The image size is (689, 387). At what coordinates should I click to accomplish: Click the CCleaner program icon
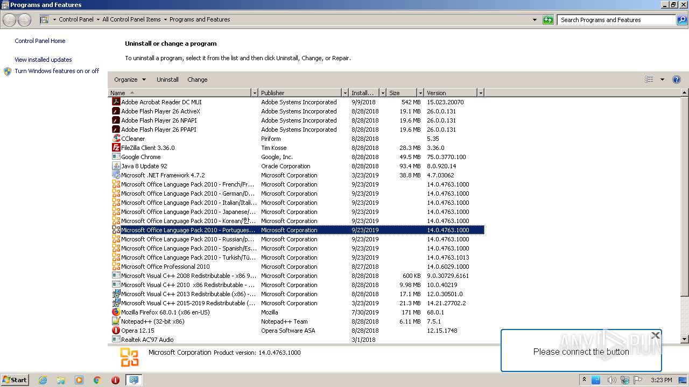point(116,138)
